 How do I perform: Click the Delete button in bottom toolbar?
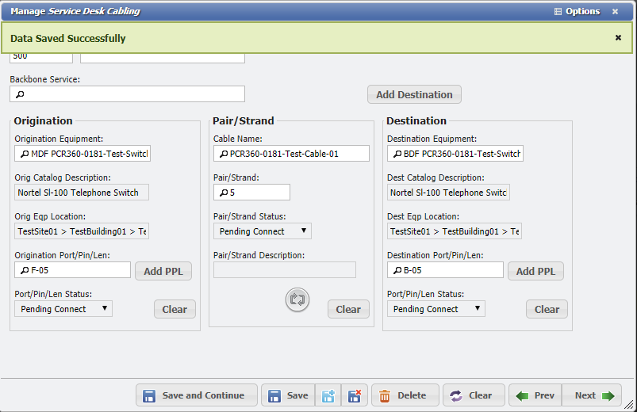pyautogui.click(x=405, y=395)
